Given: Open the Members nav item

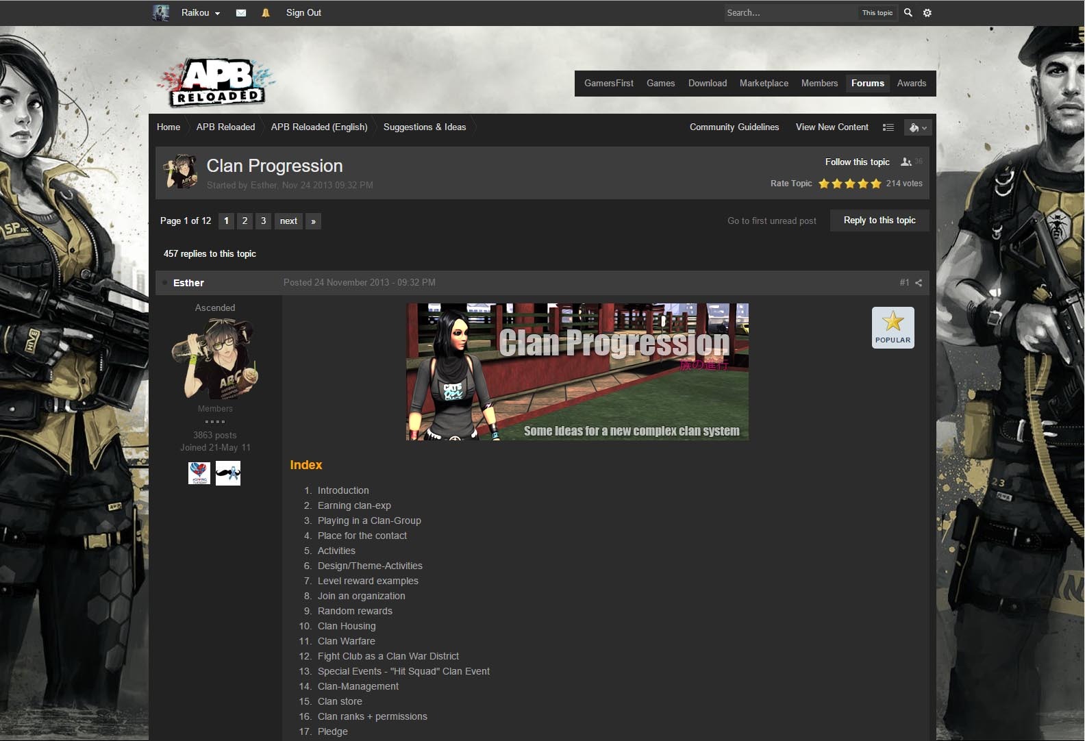Looking at the screenshot, I should [820, 83].
